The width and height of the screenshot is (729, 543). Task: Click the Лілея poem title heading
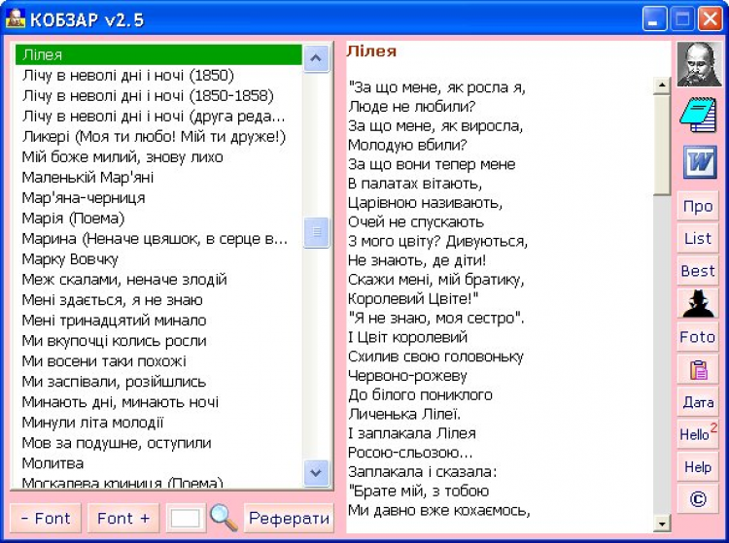point(371,51)
